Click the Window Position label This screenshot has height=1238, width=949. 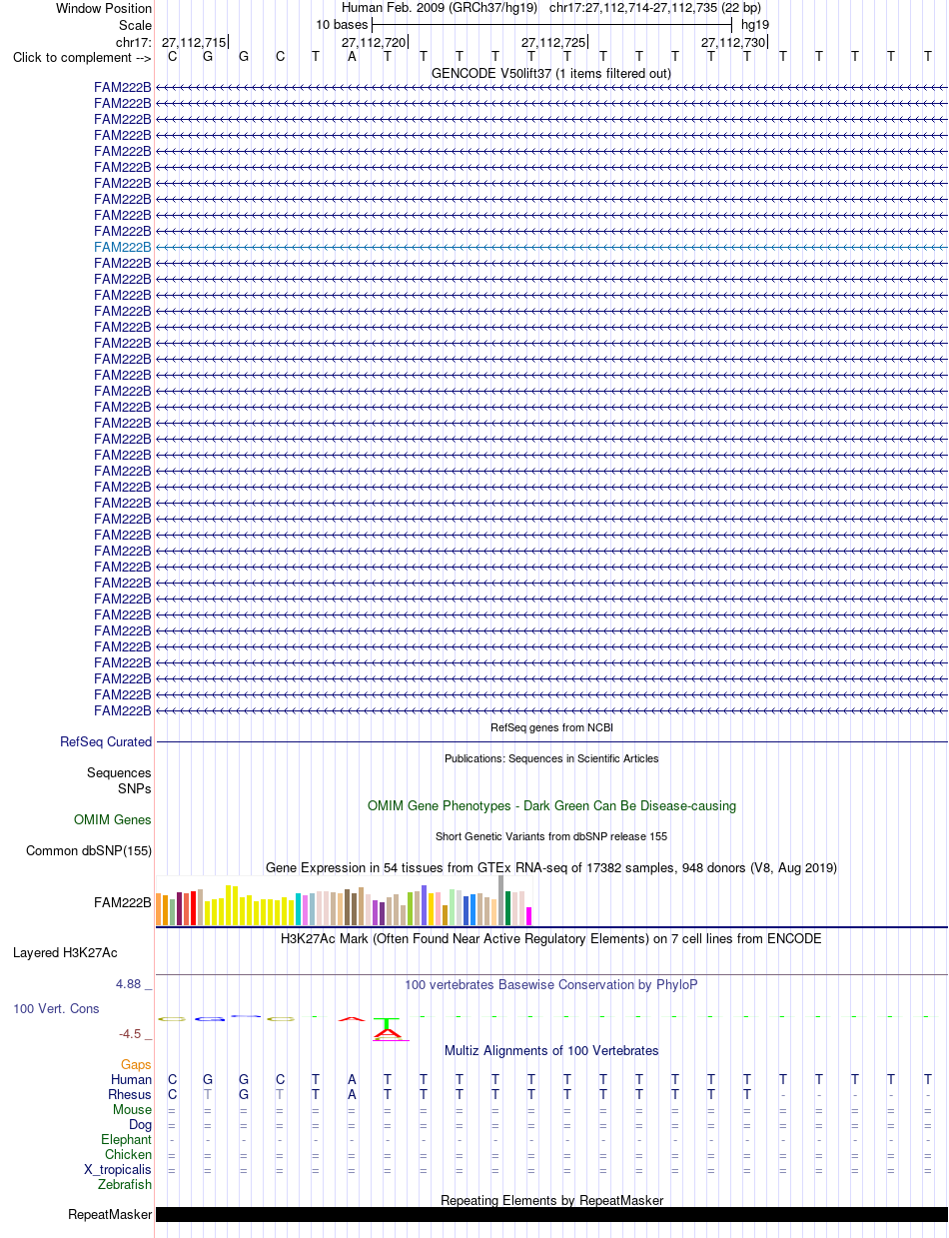tap(104, 9)
